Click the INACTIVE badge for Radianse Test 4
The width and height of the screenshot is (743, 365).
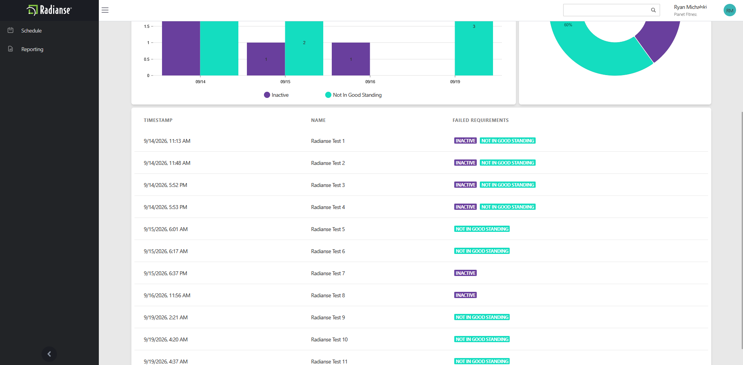point(465,207)
